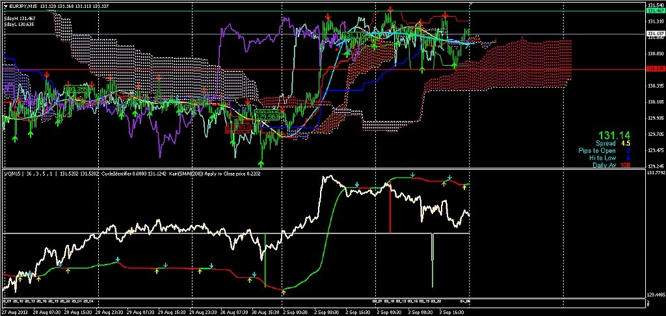Click the 2 Sep 08:30 time label

(325, 312)
